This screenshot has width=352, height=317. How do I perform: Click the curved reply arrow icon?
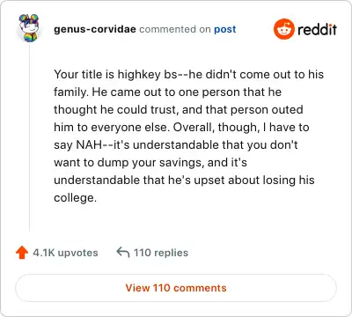[x=123, y=252]
